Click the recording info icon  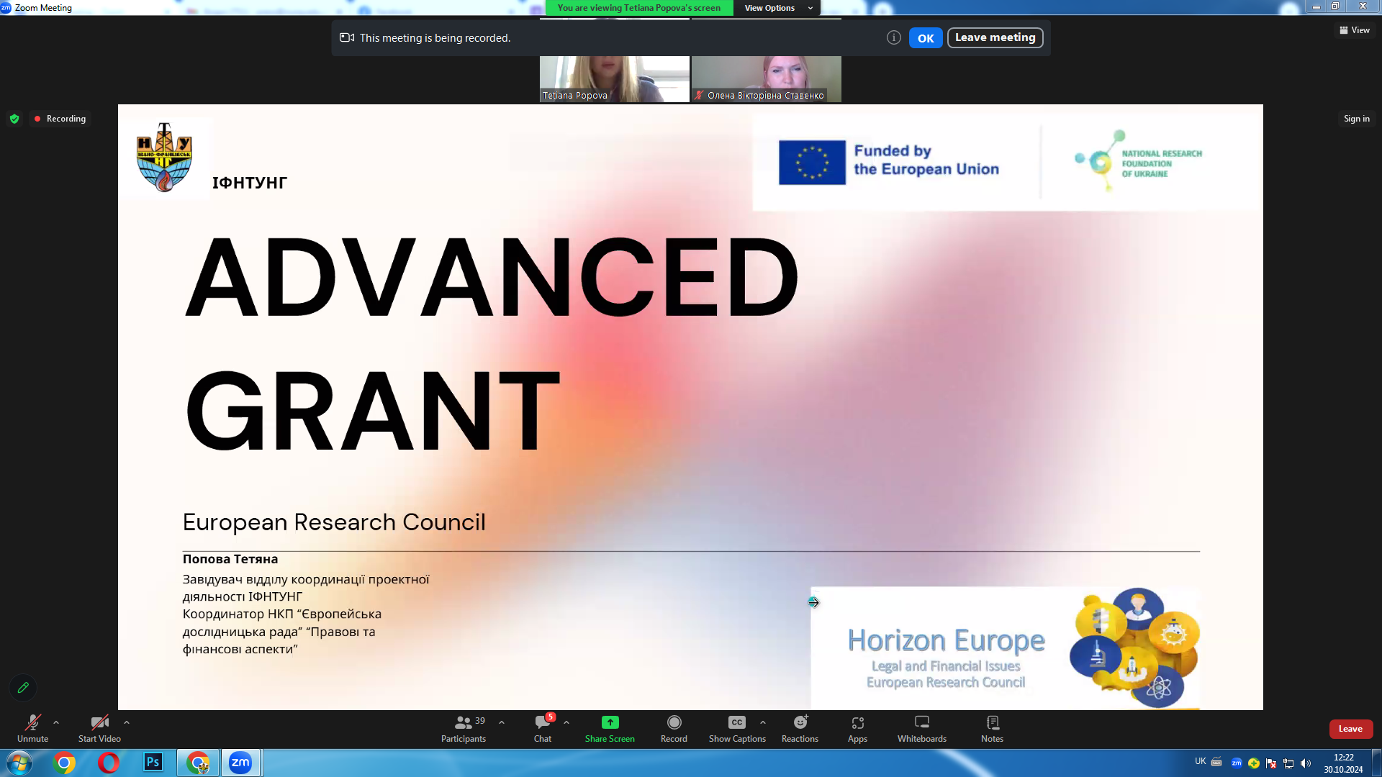tap(893, 38)
